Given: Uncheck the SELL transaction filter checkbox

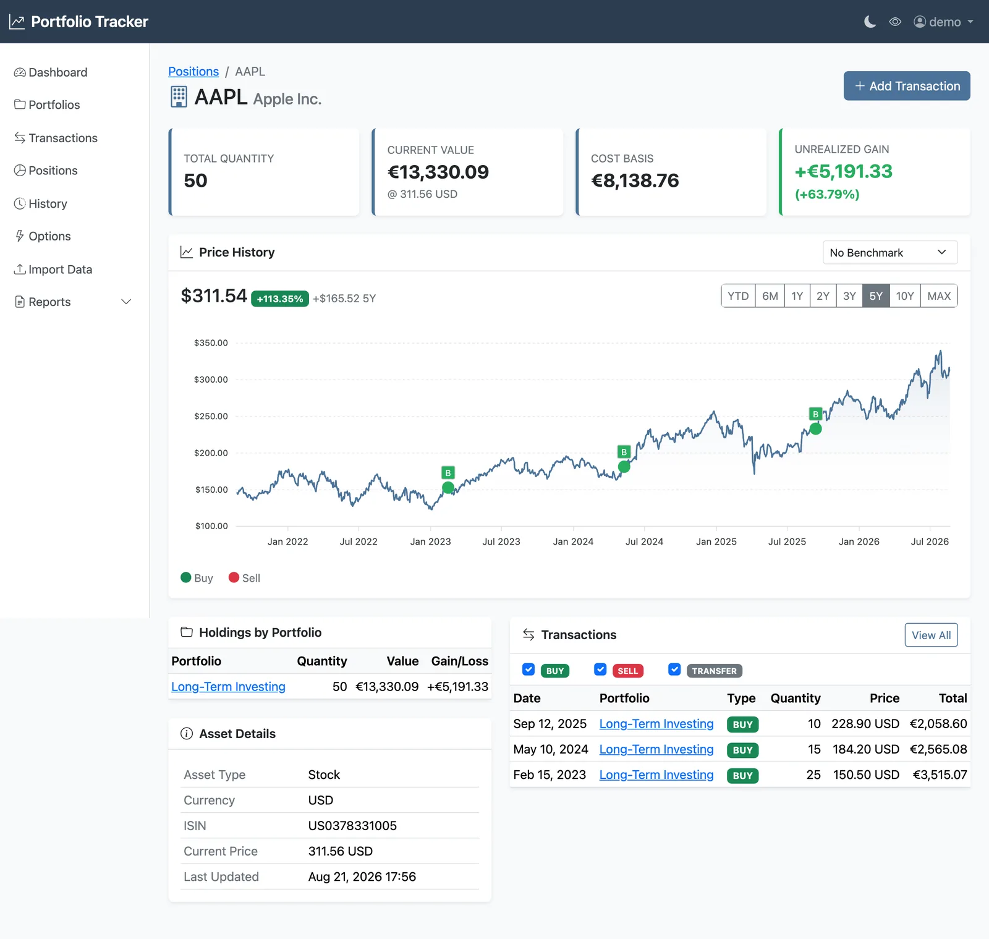Looking at the screenshot, I should pyautogui.click(x=600, y=669).
